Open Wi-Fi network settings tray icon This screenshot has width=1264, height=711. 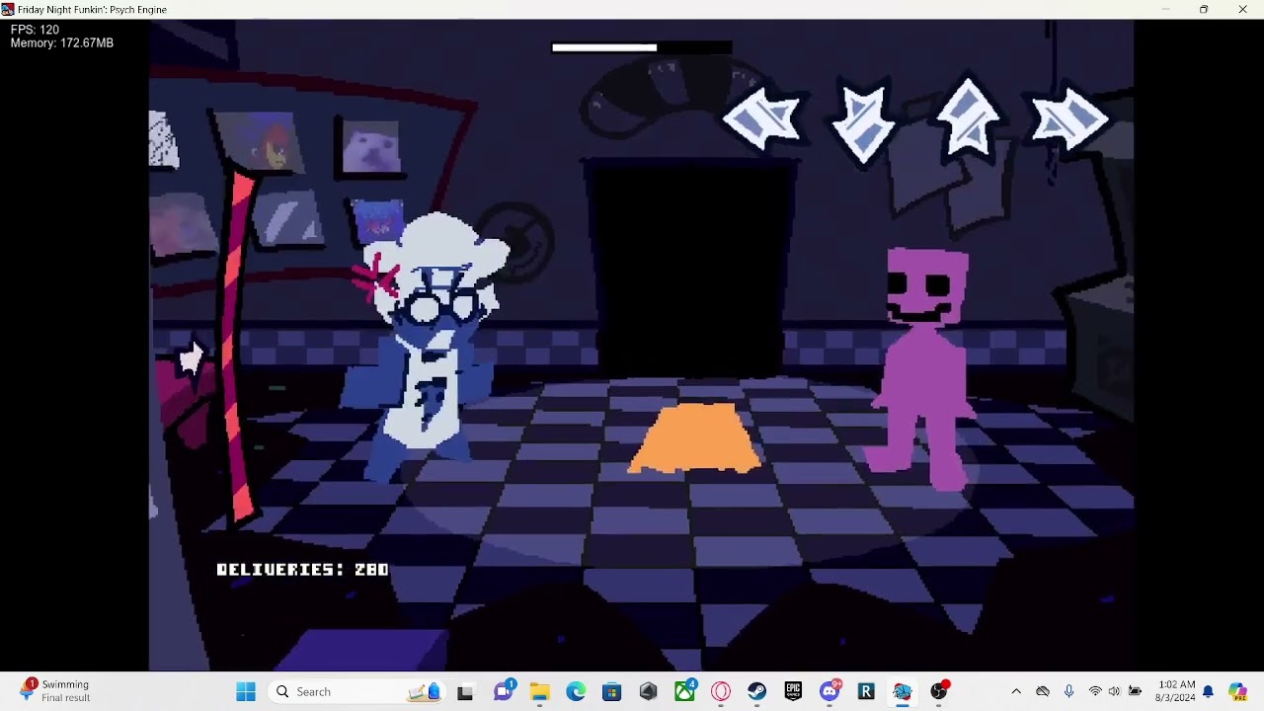pos(1094,691)
